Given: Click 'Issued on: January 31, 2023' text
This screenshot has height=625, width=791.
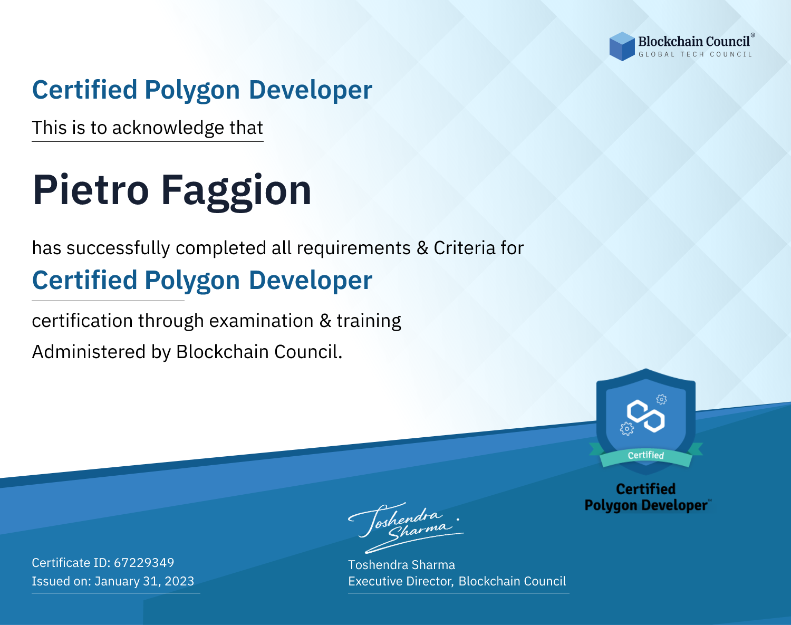Looking at the screenshot, I should 113,581.
